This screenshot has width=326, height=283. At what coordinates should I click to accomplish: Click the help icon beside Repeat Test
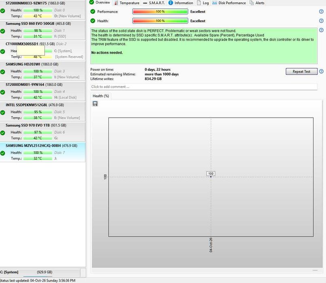pos(321,72)
